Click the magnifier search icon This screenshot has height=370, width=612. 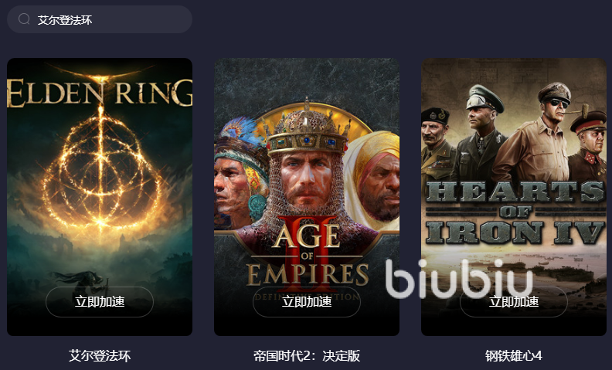24,19
